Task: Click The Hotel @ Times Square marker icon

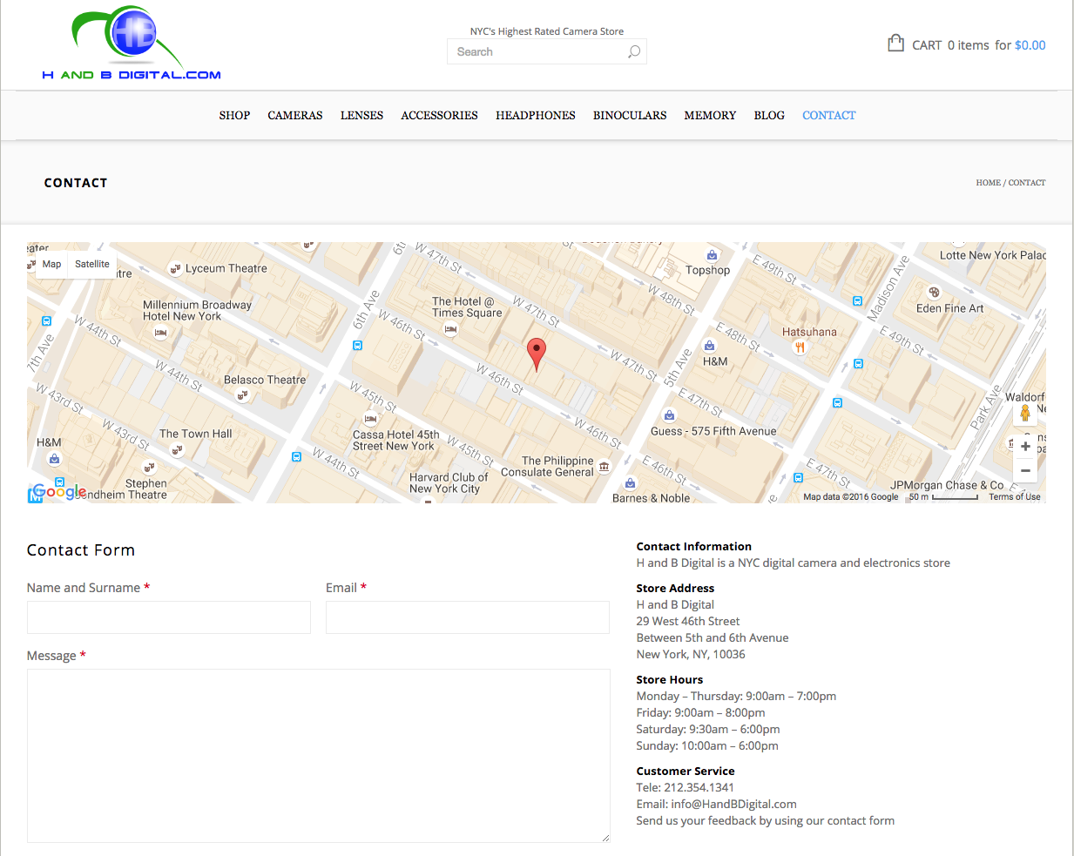Action: [450, 329]
